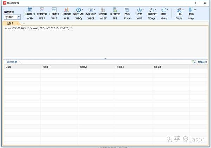Screen dimensions: 211x148
Task: Expand the WSEE sector function dropdown arrow
Action: point(95,10)
